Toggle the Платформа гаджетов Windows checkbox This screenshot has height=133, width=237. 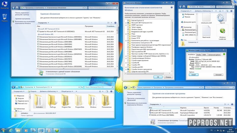pos(128,47)
